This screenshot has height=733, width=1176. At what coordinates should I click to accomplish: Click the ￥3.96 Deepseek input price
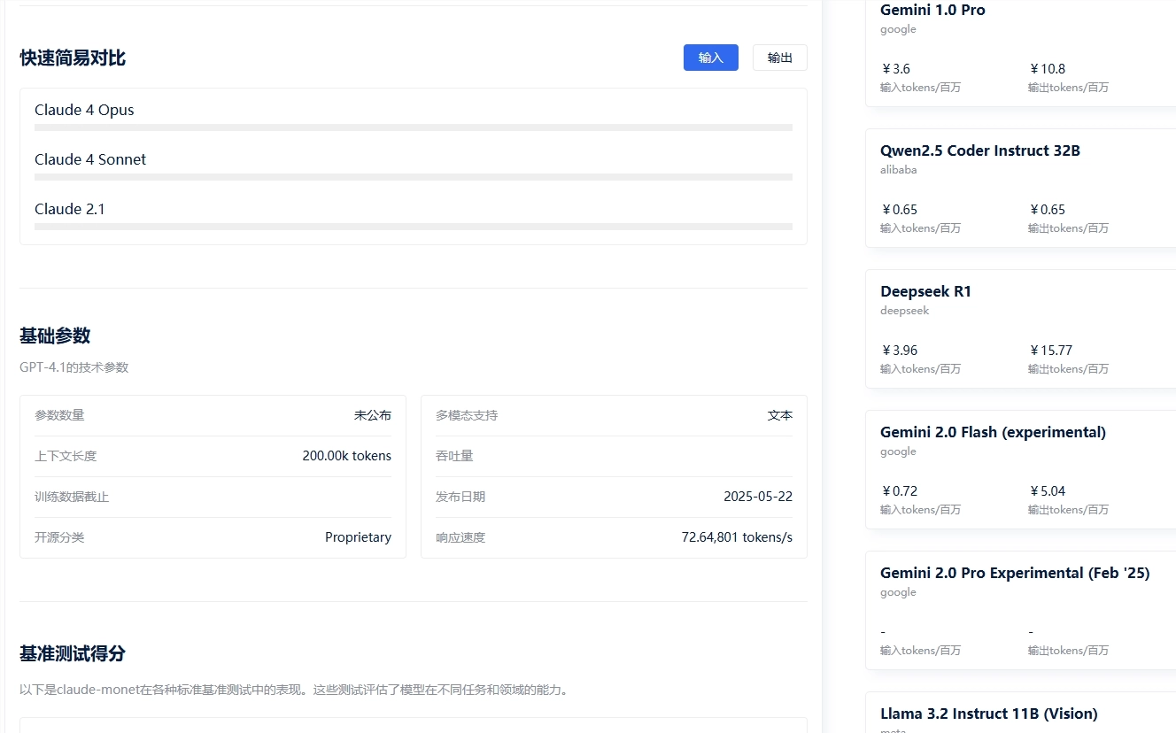[899, 351]
